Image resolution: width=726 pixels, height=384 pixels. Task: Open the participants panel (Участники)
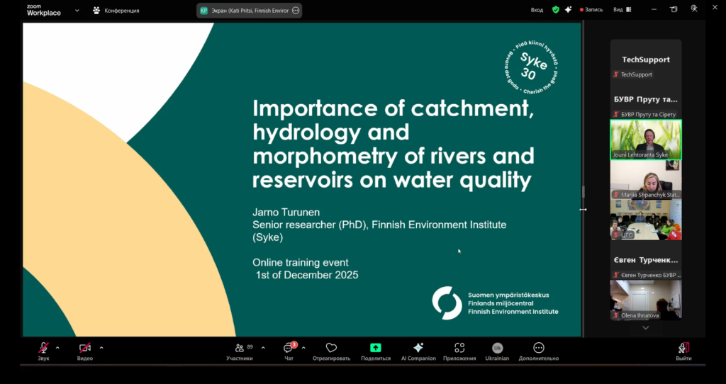pyautogui.click(x=239, y=348)
